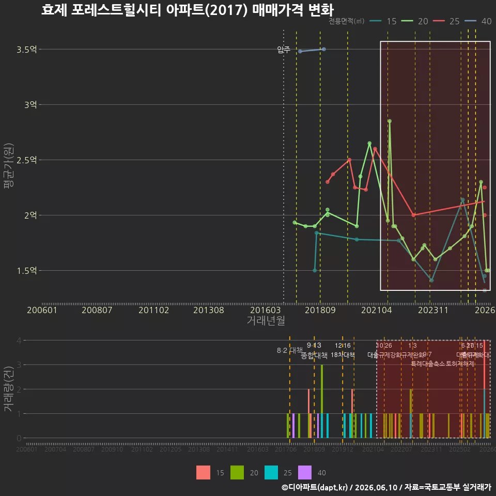Click the 9·13 annotation label
496x496 pixels.
tap(314, 346)
